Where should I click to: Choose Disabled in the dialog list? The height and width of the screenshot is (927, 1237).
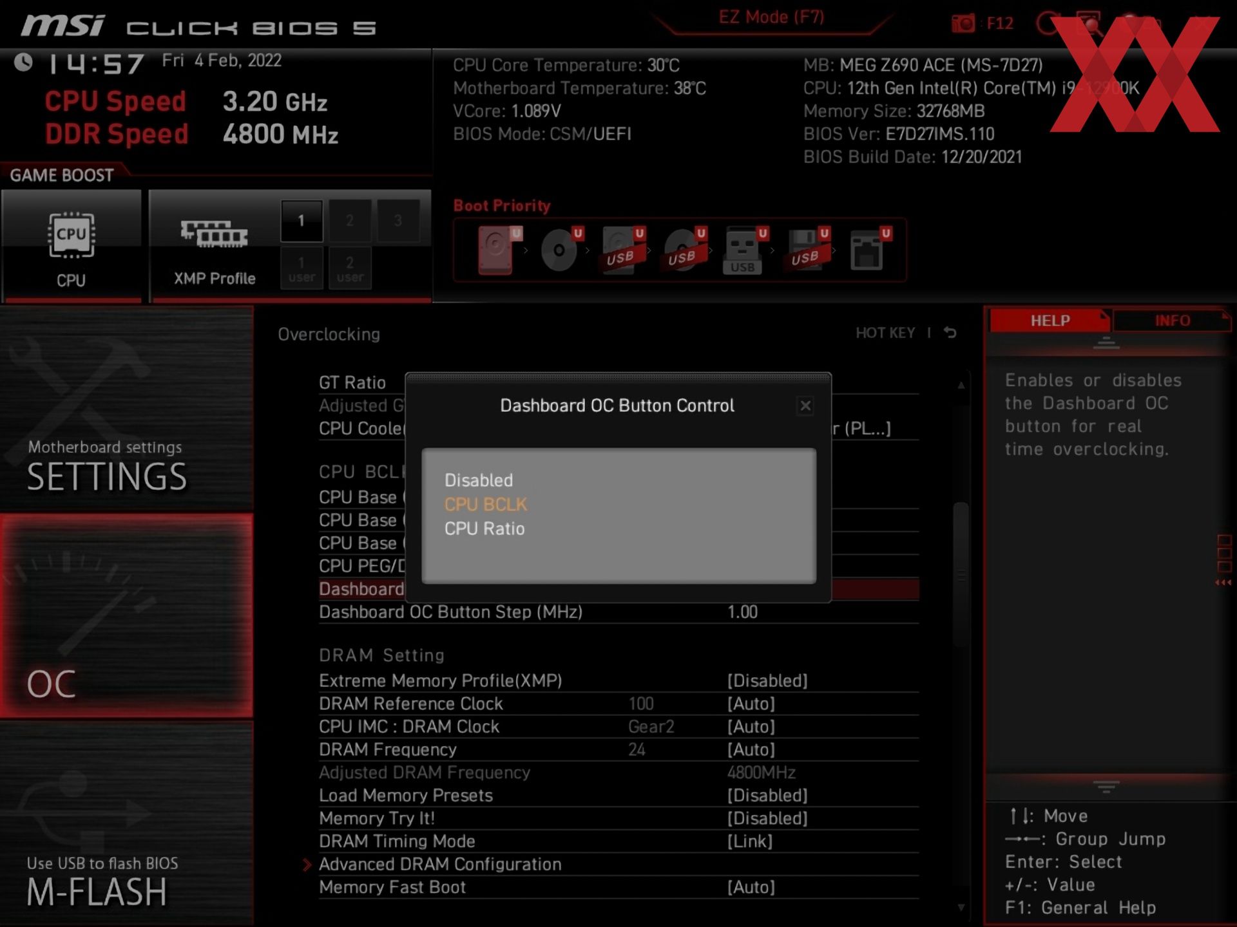479,480
